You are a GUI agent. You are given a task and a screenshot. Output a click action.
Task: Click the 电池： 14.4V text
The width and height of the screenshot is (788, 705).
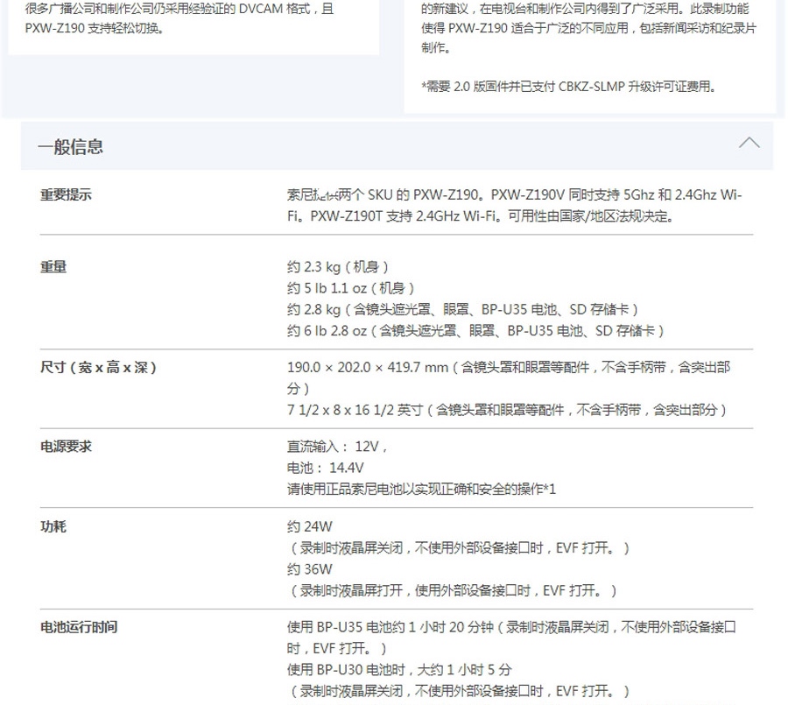(x=325, y=468)
